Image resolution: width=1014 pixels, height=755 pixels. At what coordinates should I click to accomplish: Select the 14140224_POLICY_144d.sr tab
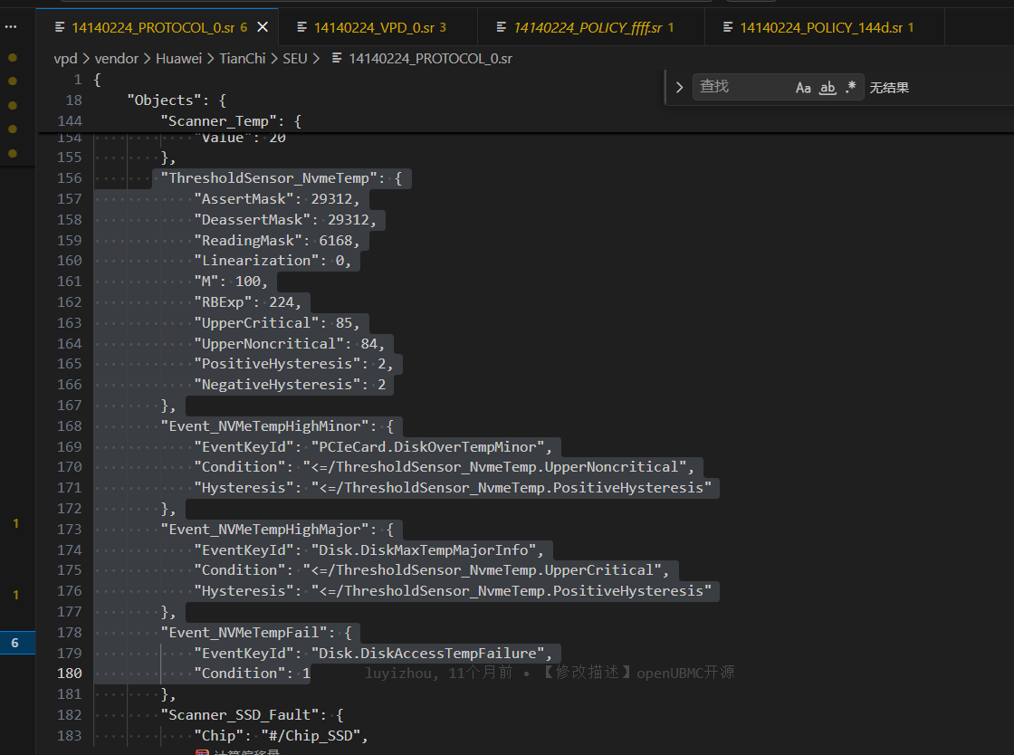(x=820, y=28)
